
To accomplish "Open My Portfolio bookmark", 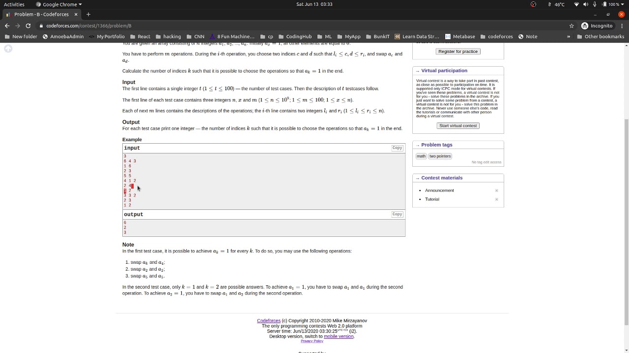I will (x=107, y=36).
